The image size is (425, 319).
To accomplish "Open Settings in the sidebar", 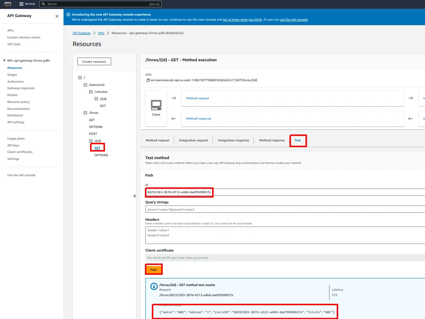I will 13,159.
